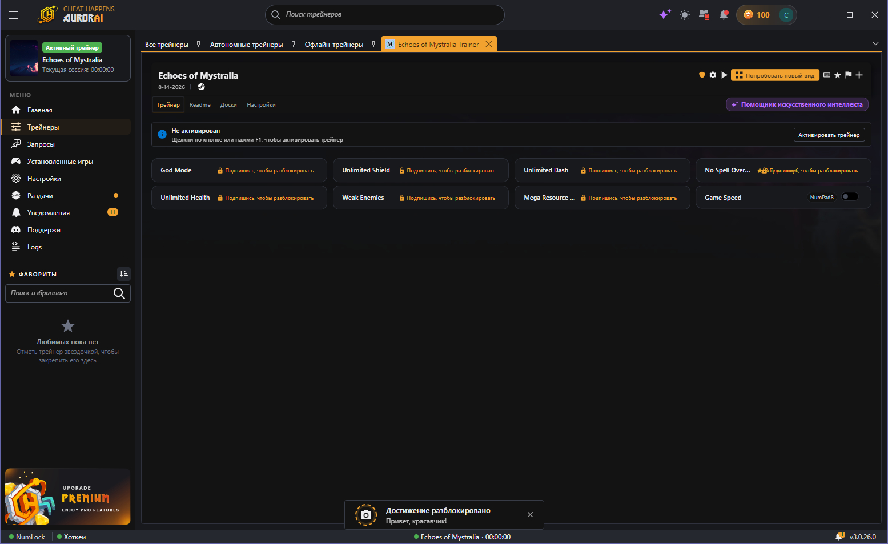
Task: Click the Upgrade Premium banner
Action: [68, 497]
